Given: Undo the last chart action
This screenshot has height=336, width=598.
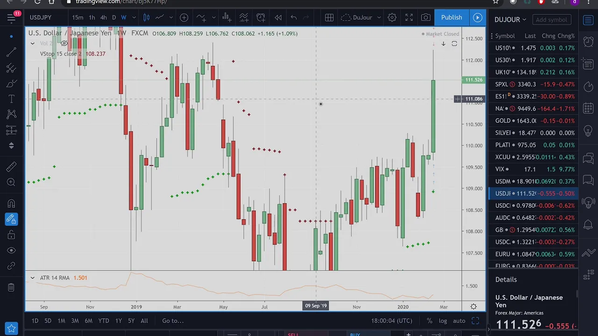Looking at the screenshot, I should [x=293, y=18].
